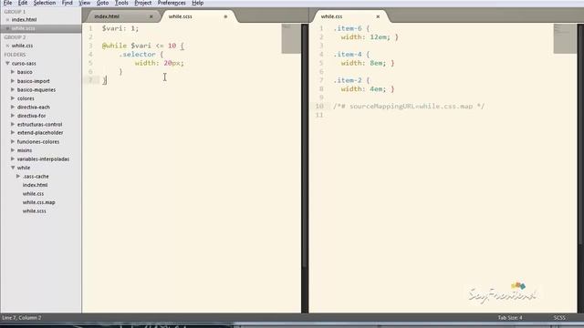Expand the .sass-cache folder
584x328 pixels.
point(18,176)
